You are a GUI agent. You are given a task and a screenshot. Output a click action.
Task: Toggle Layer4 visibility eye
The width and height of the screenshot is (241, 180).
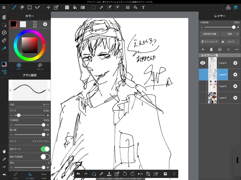[x=203, y=63]
